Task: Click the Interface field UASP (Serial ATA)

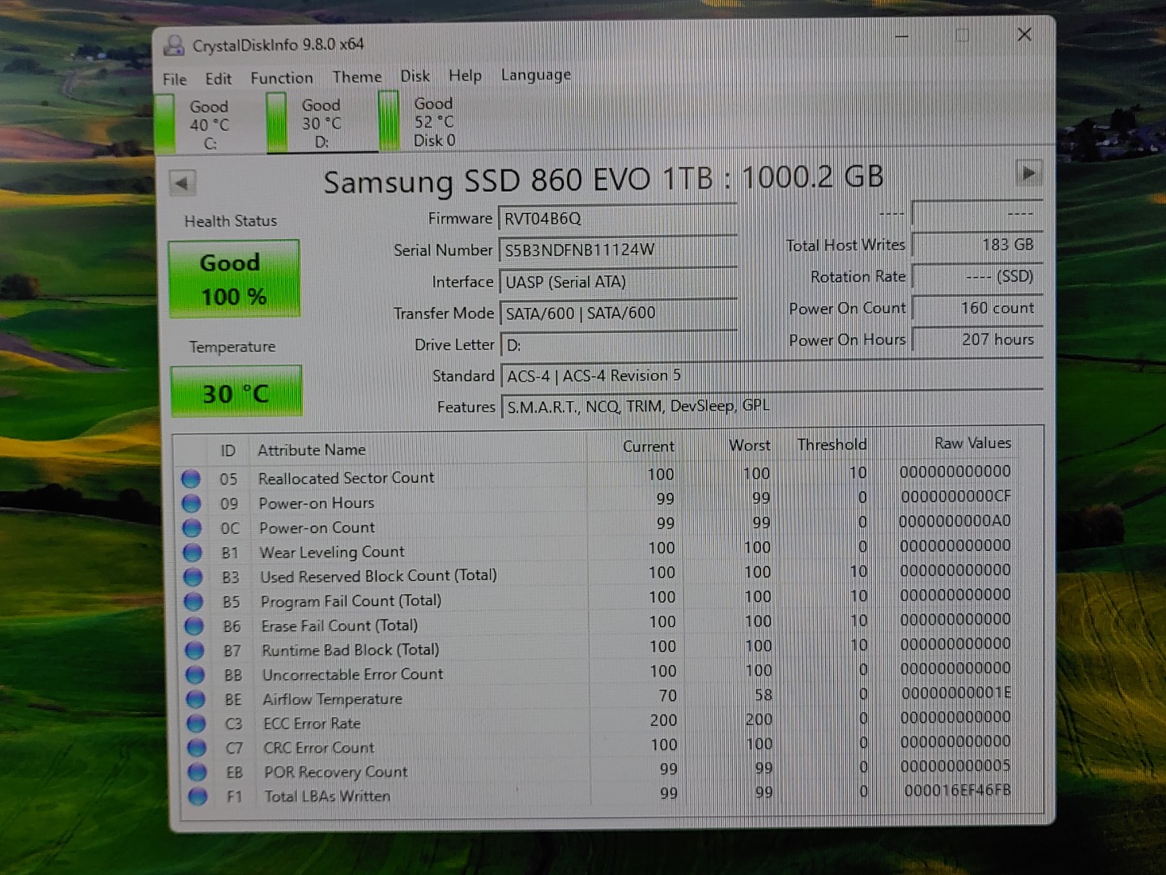Action: coord(619,282)
